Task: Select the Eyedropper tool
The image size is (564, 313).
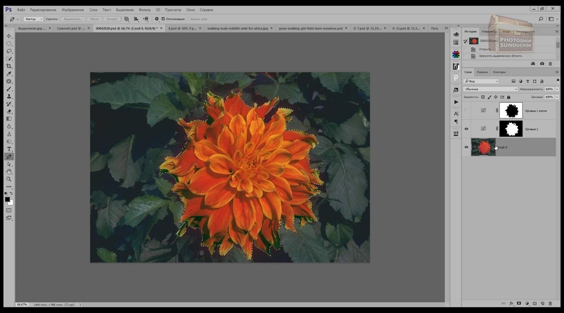Action: pyautogui.click(x=9, y=74)
